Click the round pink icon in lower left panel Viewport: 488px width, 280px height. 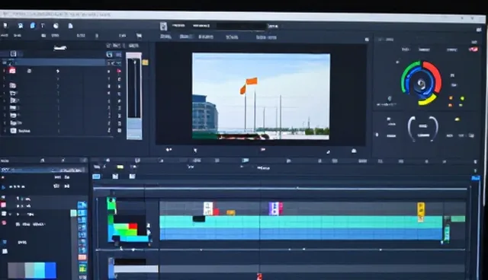coord(4,223)
